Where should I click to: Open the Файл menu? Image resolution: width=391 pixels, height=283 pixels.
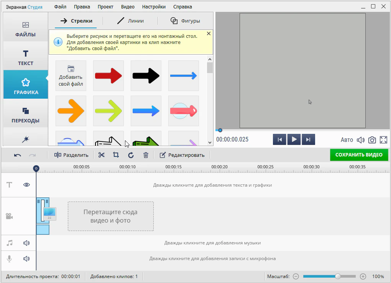60,7
